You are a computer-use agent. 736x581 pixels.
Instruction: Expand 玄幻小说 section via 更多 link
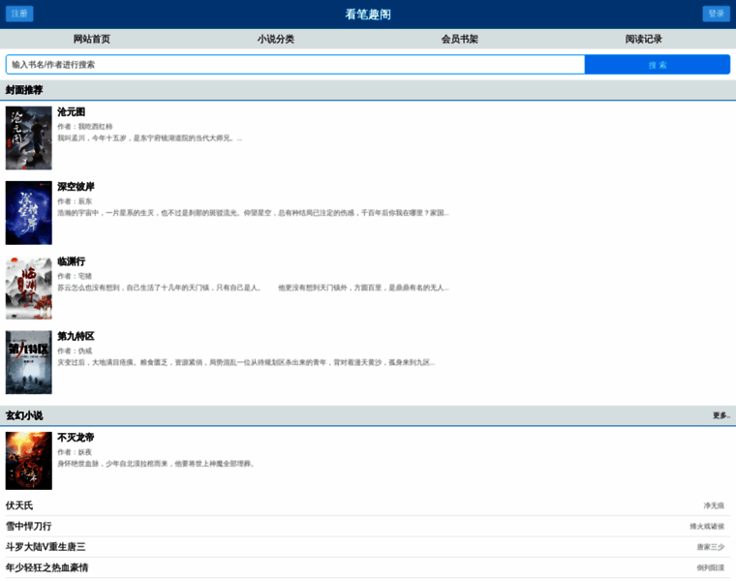click(721, 415)
